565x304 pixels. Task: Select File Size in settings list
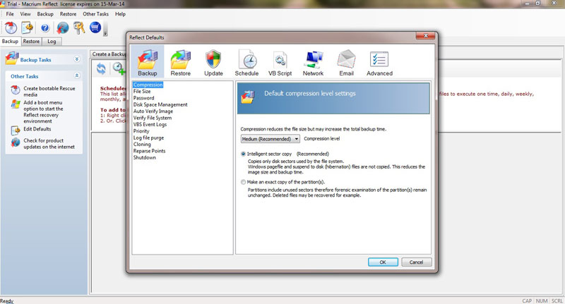(x=142, y=92)
